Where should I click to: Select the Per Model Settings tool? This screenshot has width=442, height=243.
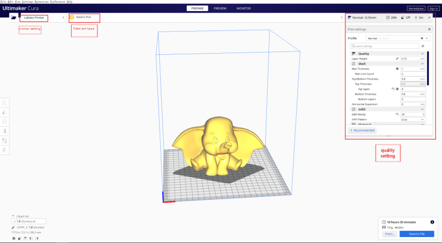(4, 140)
